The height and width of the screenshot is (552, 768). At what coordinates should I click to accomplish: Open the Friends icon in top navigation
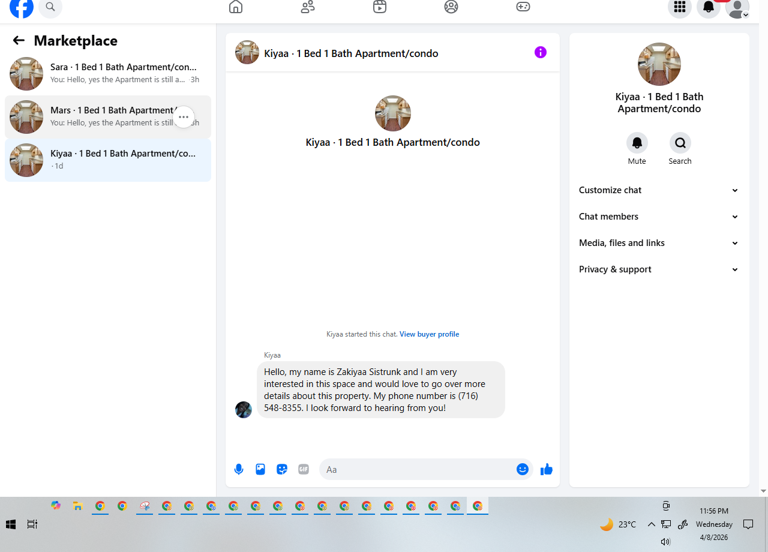point(308,7)
